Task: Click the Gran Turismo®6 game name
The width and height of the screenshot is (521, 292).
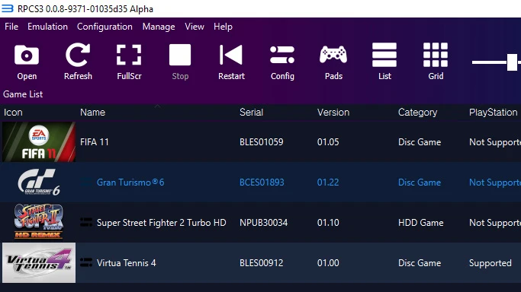Action: click(x=130, y=182)
